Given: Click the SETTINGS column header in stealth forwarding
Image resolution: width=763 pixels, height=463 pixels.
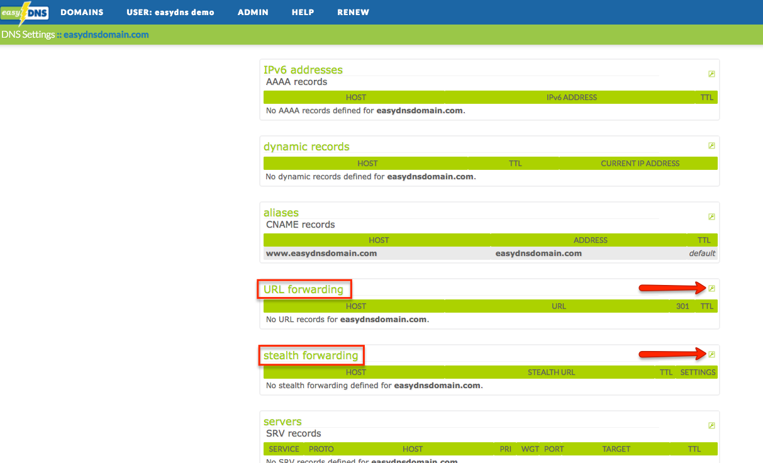Looking at the screenshot, I should point(698,372).
